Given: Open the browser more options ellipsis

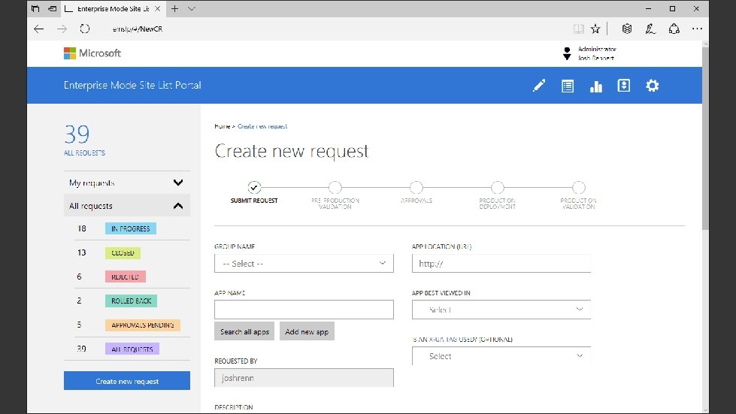Looking at the screenshot, I should pyautogui.click(x=697, y=29).
